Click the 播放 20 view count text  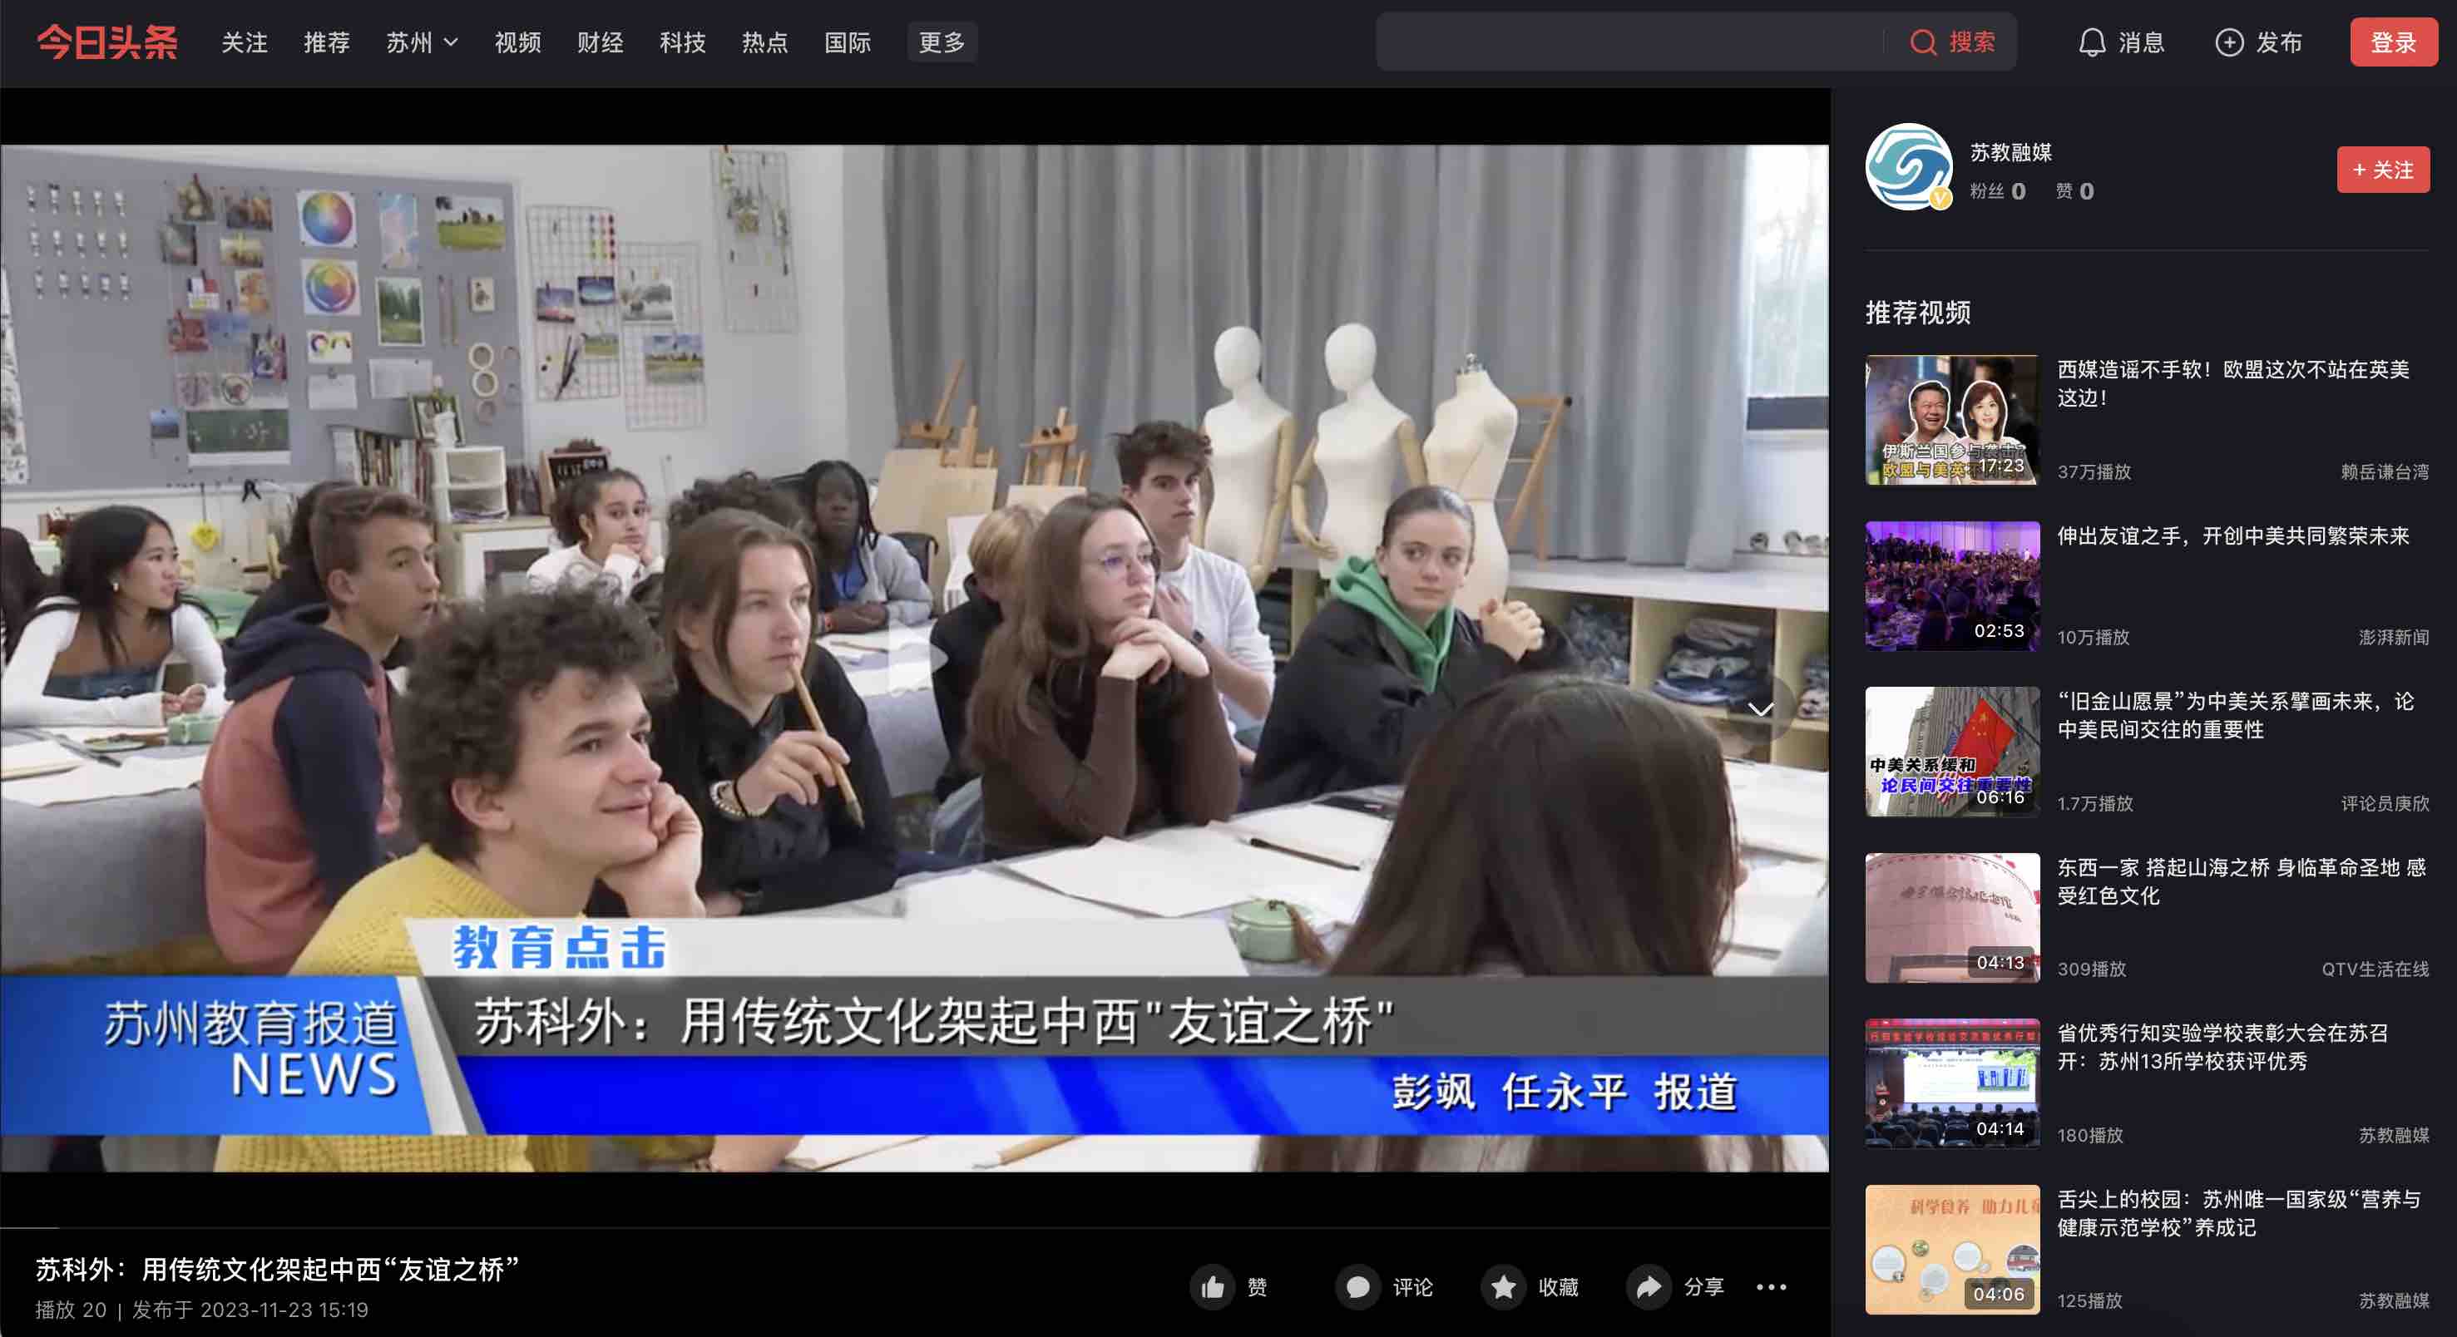tap(71, 1310)
